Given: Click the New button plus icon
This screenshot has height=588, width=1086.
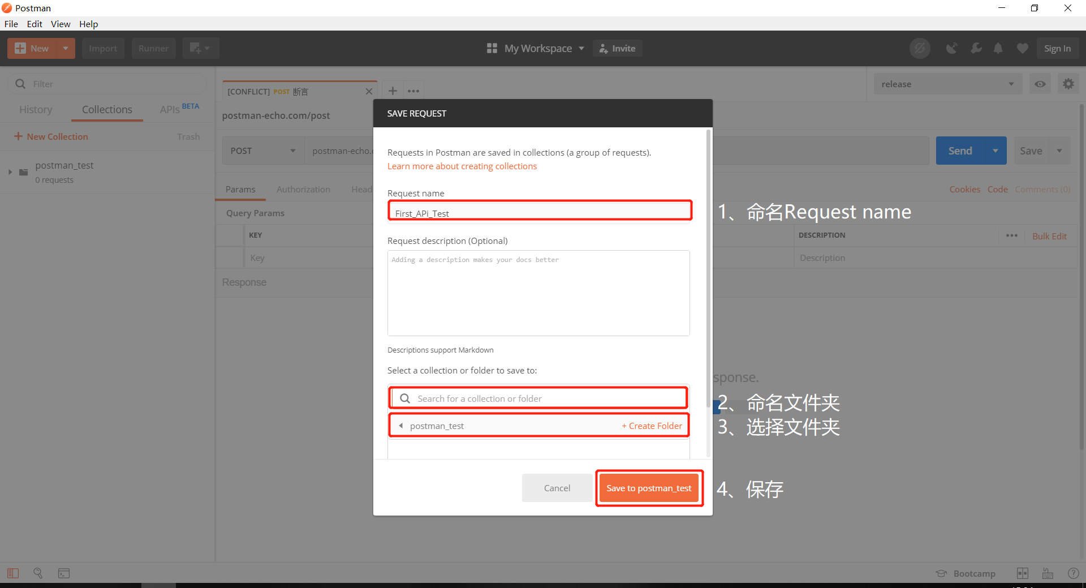Looking at the screenshot, I should (20, 49).
